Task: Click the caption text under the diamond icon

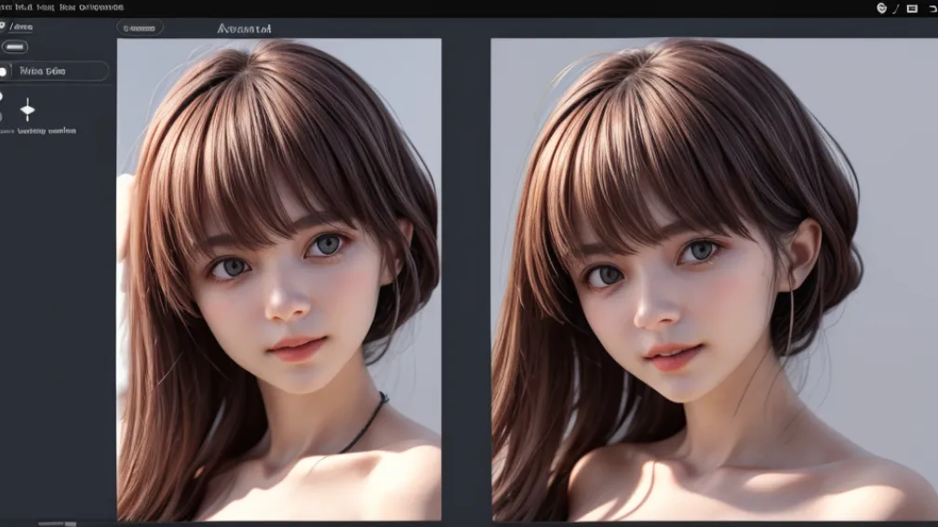Action: click(47, 131)
